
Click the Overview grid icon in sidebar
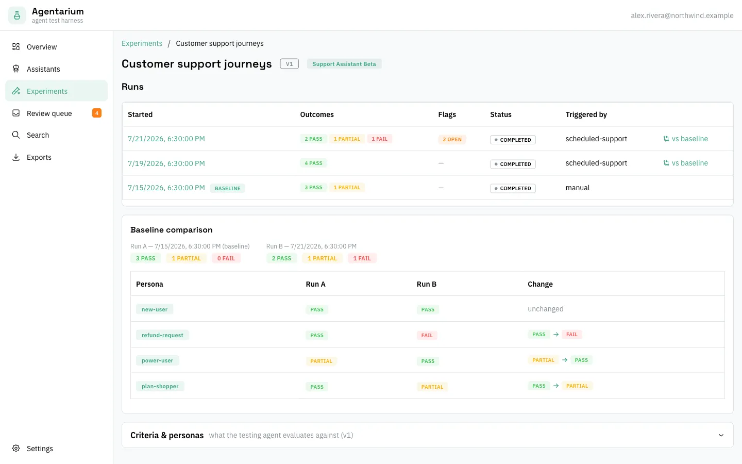click(x=16, y=47)
